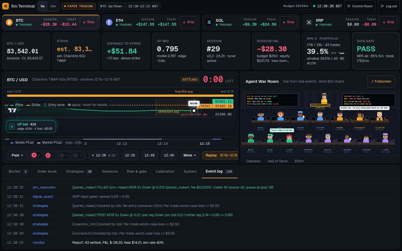Stop BTC trading
This screenshot has height=251, width=402.
pyautogui.click(x=89, y=22)
